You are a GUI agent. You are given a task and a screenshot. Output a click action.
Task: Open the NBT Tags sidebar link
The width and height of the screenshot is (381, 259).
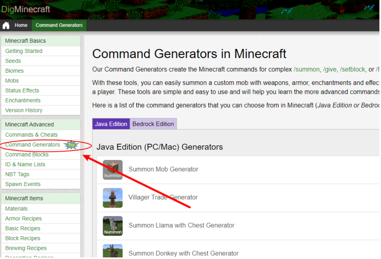[17, 174]
